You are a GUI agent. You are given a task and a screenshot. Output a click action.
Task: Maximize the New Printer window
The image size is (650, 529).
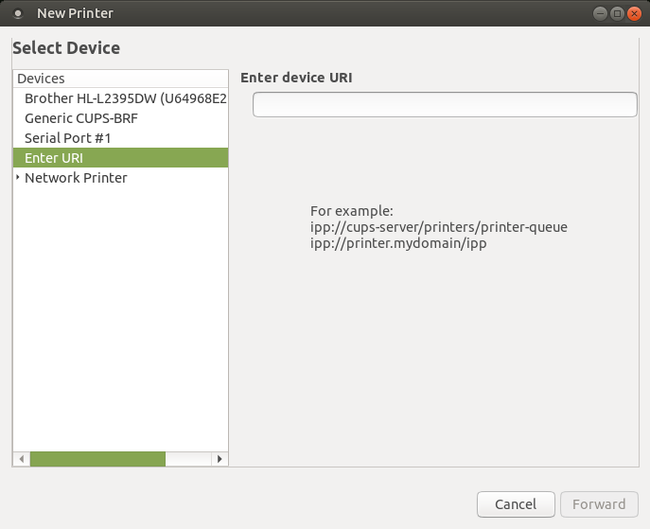point(617,13)
